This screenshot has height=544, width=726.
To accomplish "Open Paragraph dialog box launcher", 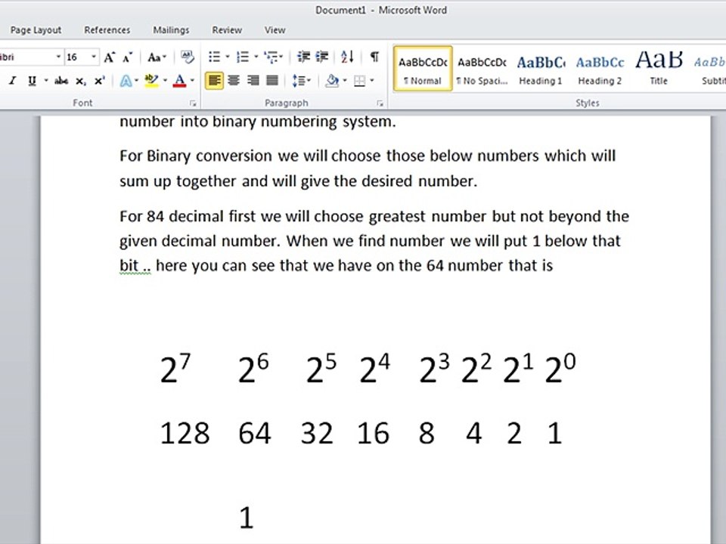I will (380, 104).
